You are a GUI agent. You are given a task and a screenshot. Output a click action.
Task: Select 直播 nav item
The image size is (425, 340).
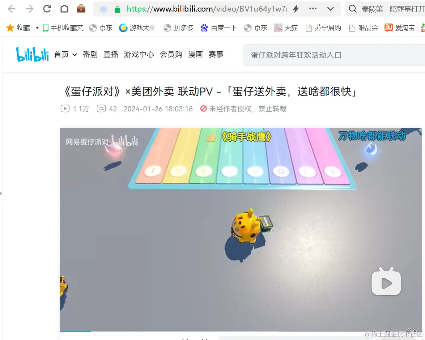coord(111,55)
